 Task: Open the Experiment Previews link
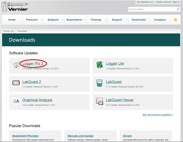(25, 136)
